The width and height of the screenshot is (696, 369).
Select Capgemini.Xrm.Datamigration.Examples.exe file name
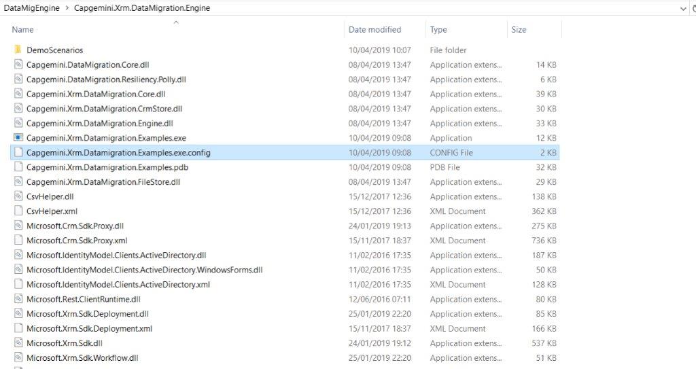tap(106, 138)
